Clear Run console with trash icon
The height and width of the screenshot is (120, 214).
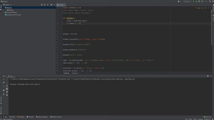pyautogui.click(x=7, y=95)
